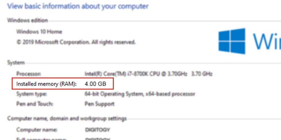Screen dimensions: 281x140
Task: Select the "4.00 GB" memory value
Action: coord(95,84)
